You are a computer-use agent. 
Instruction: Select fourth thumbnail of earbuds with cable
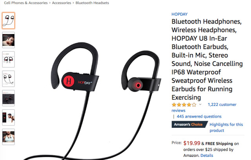point(9,79)
